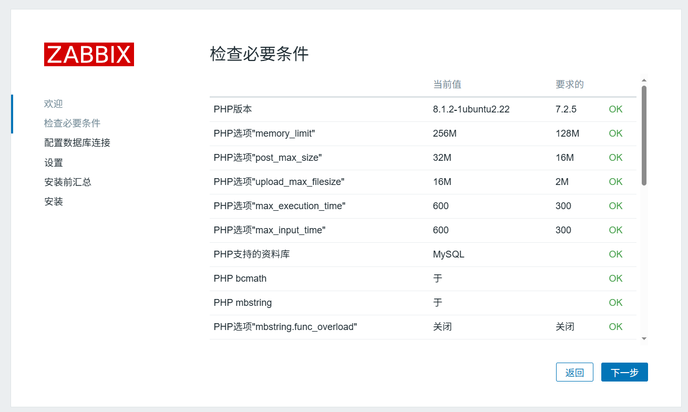
Task: Click the OK status for mbstring.func_overload
Action: 615,327
